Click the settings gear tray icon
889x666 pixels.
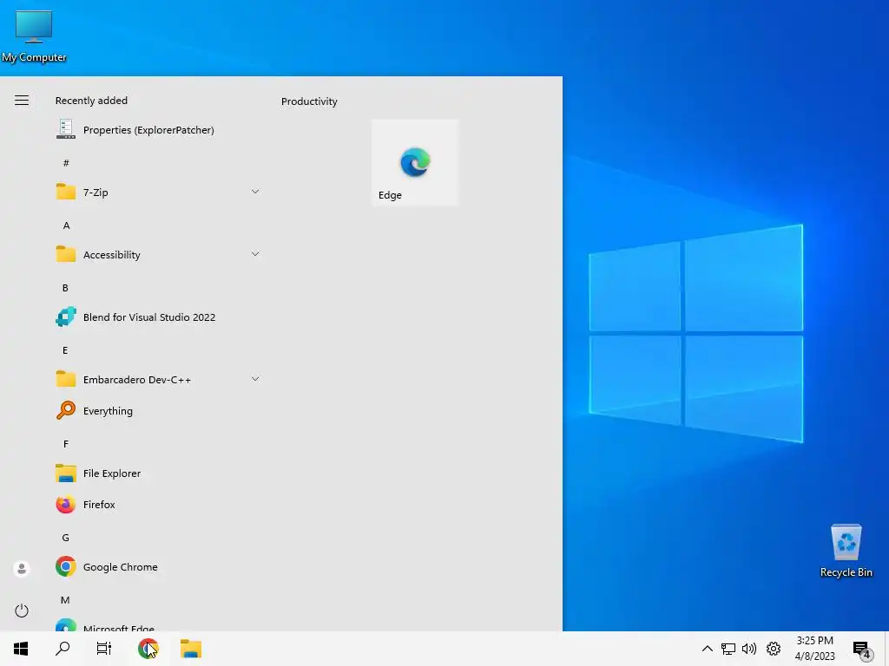(774, 649)
